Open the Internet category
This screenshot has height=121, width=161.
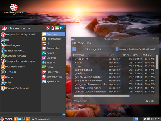(54, 62)
